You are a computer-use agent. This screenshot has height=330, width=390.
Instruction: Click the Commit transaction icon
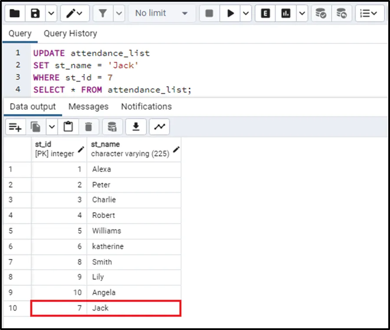pyautogui.click(x=321, y=13)
